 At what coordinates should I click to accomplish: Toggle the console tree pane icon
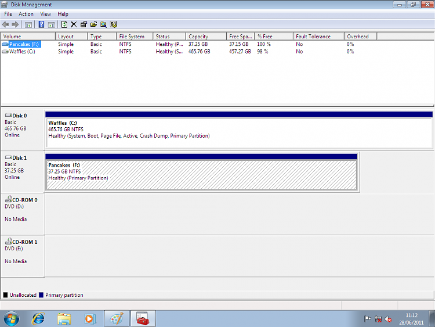(28, 24)
